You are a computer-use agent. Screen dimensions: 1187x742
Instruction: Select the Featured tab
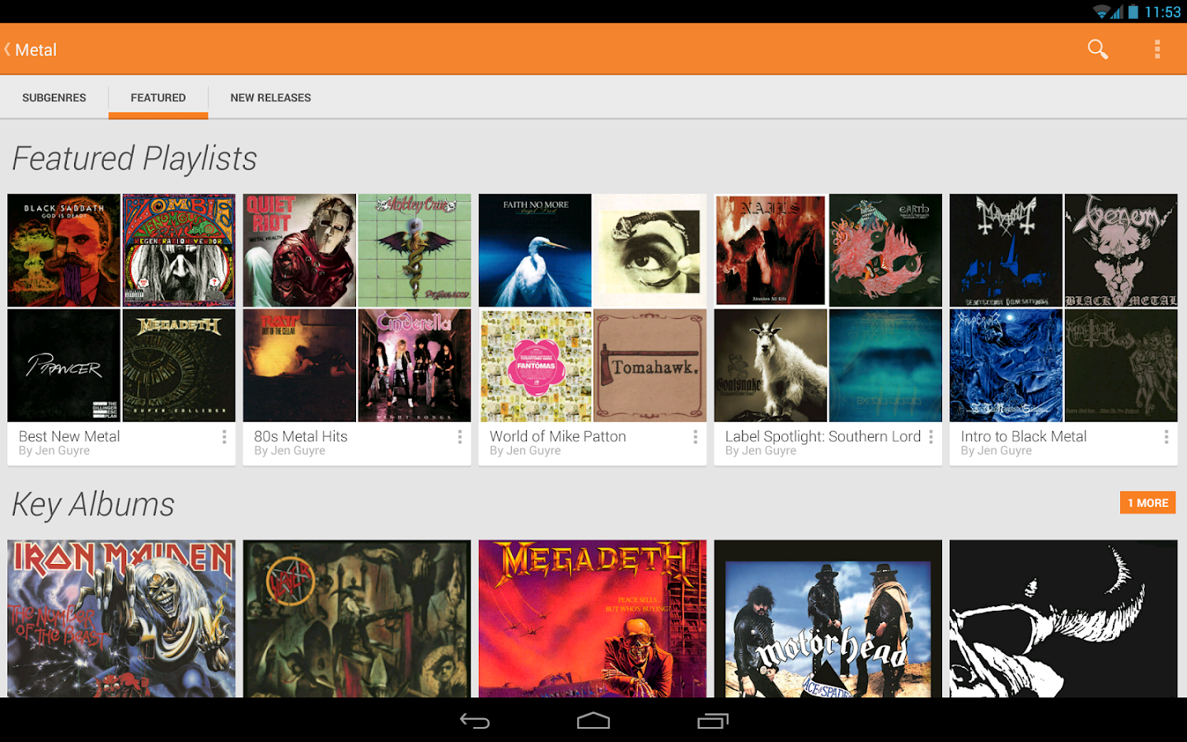coord(158,97)
